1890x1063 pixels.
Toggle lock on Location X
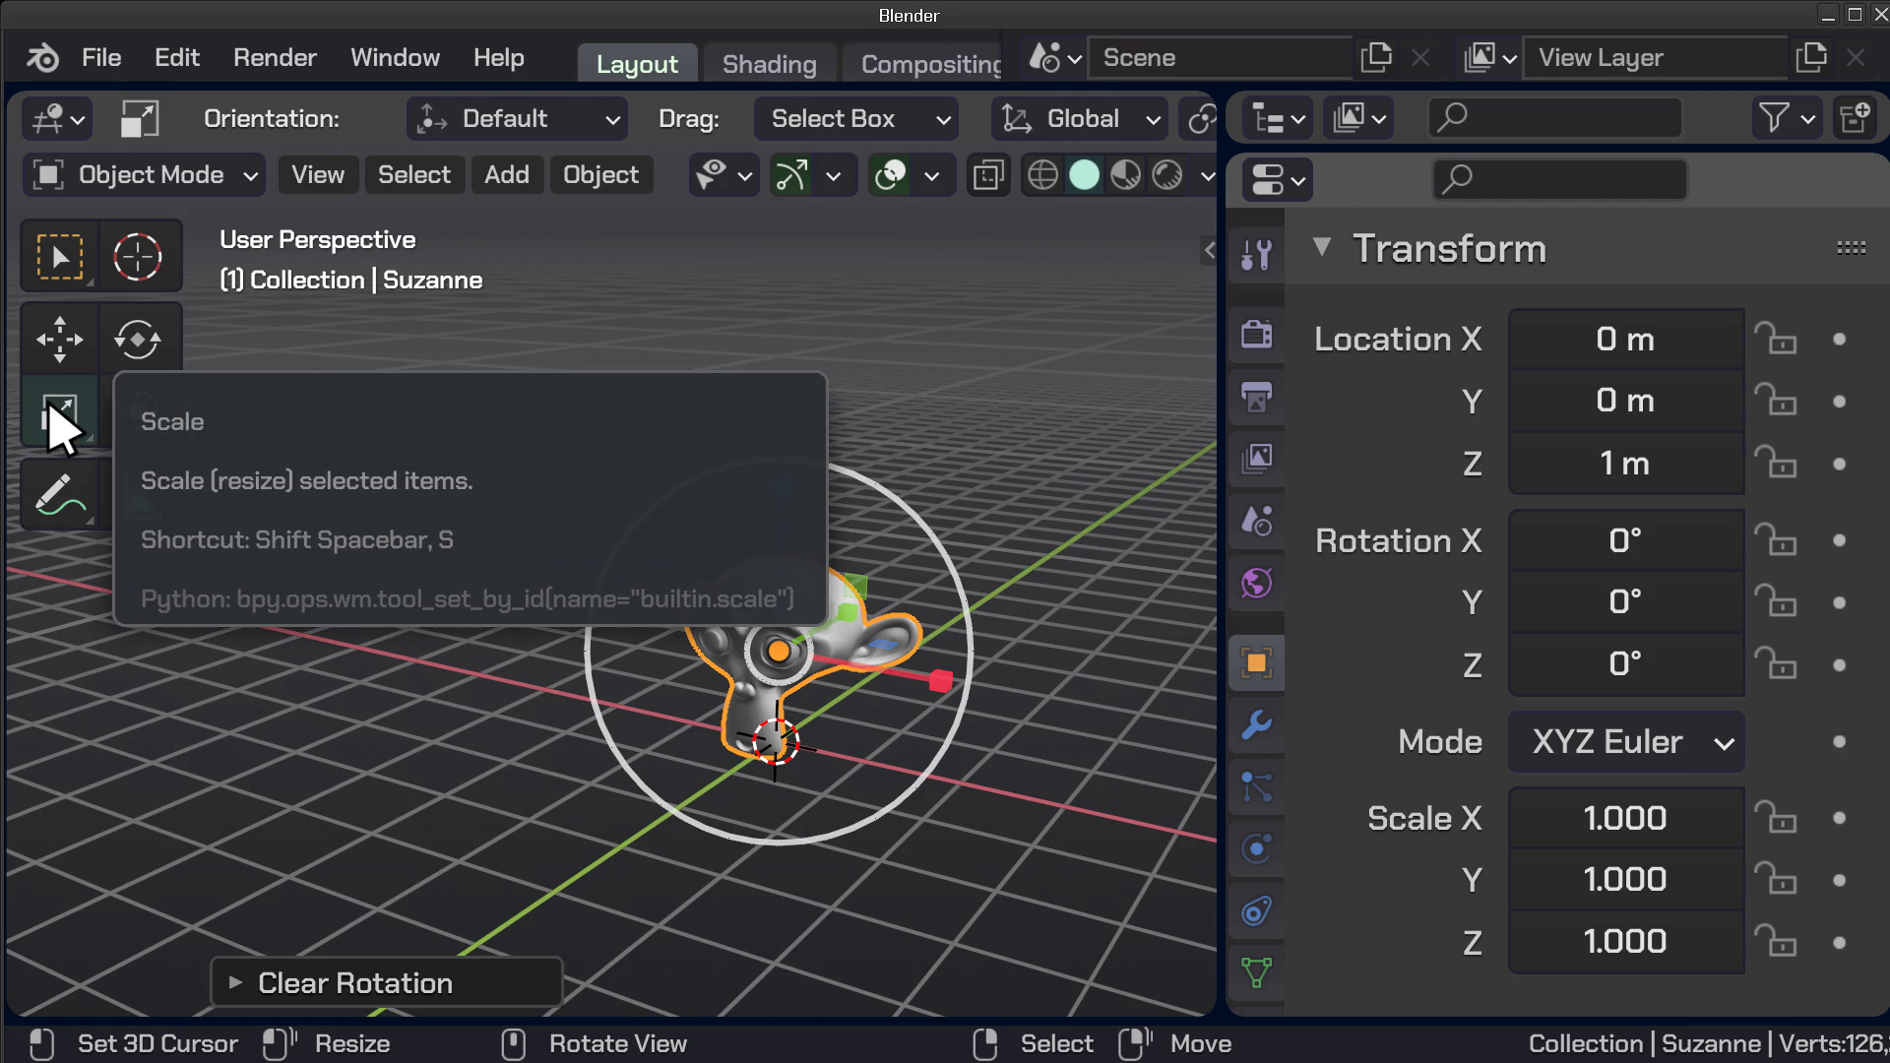pyautogui.click(x=1776, y=340)
